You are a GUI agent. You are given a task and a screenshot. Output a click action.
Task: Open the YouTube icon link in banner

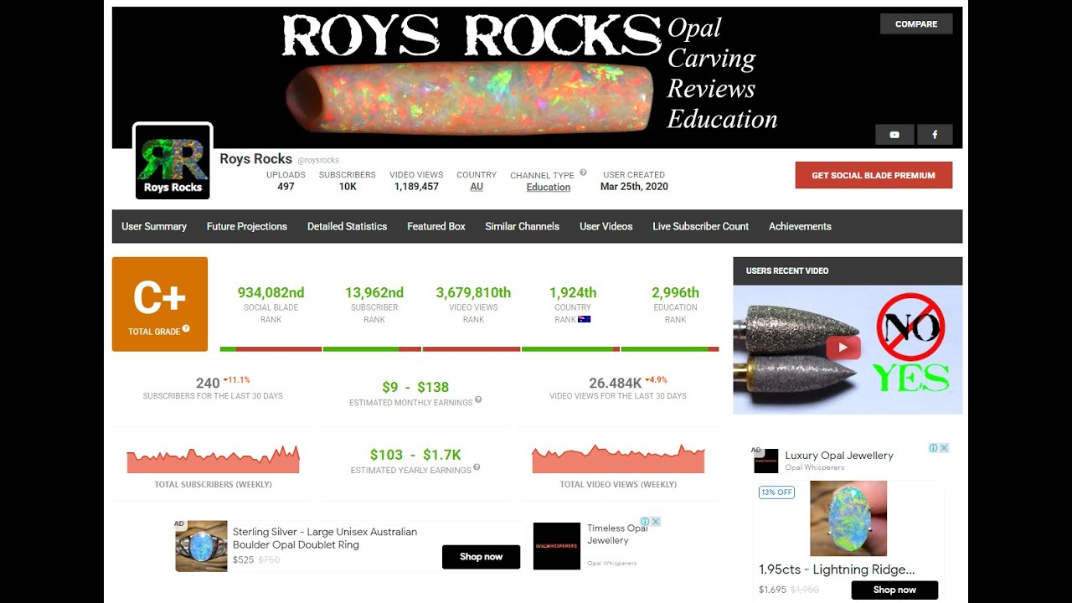point(894,134)
